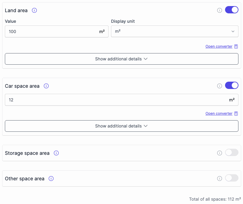Click the blue info icon beside Other space area
The width and height of the screenshot is (243, 204).
click(51, 178)
